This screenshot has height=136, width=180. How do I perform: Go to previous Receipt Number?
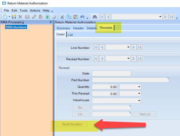(x=102, y=58)
